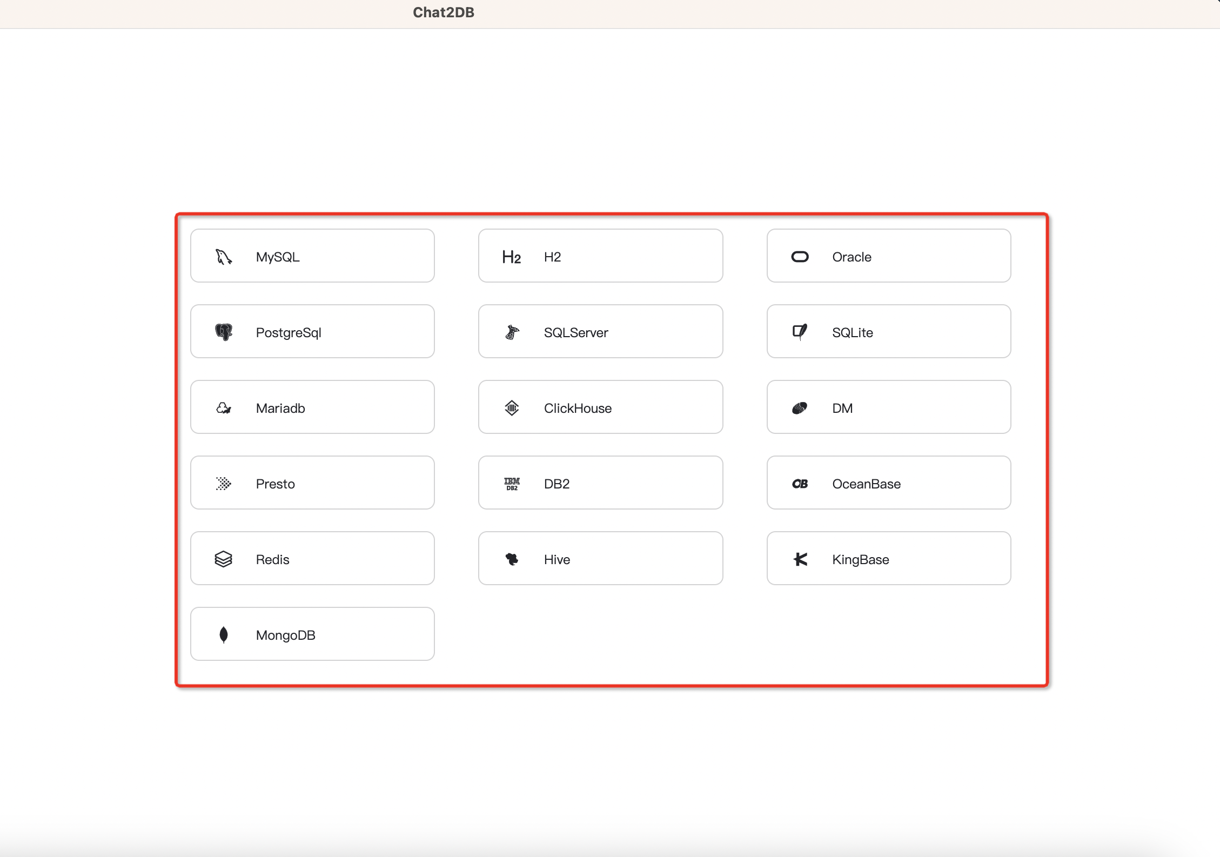
Task: Click the MongoDB leaf icon
Action: 224,634
